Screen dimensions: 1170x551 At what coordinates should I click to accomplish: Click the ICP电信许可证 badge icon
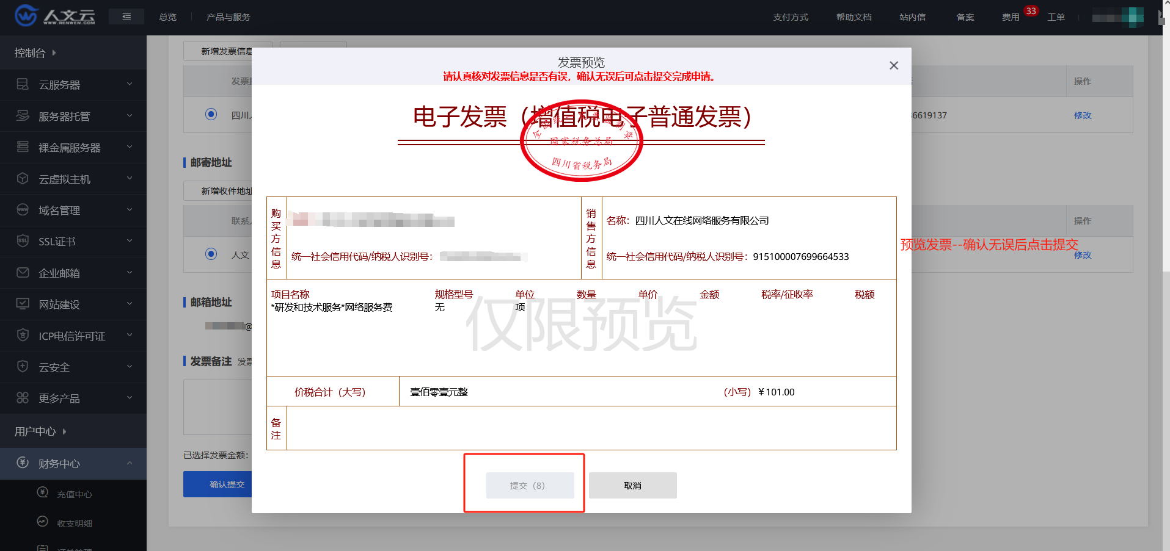pos(23,336)
